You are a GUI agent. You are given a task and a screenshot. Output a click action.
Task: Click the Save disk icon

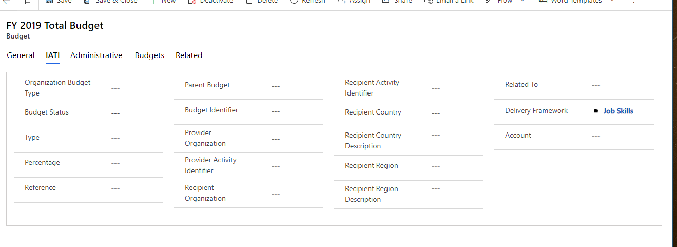49,2
